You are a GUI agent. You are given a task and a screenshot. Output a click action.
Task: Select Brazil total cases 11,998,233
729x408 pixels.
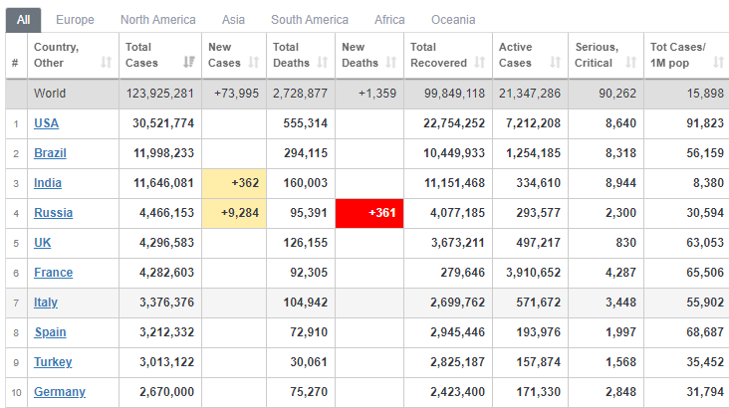(x=163, y=153)
